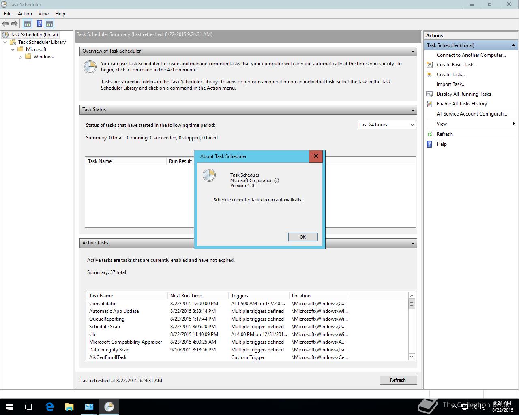Click the Help icon in Actions pane

coord(429,144)
